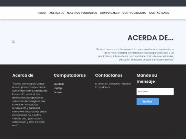The height and width of the screenshot is (139, 186).
Task: Click the Escritorio footer link
Action: click(59, 84)
